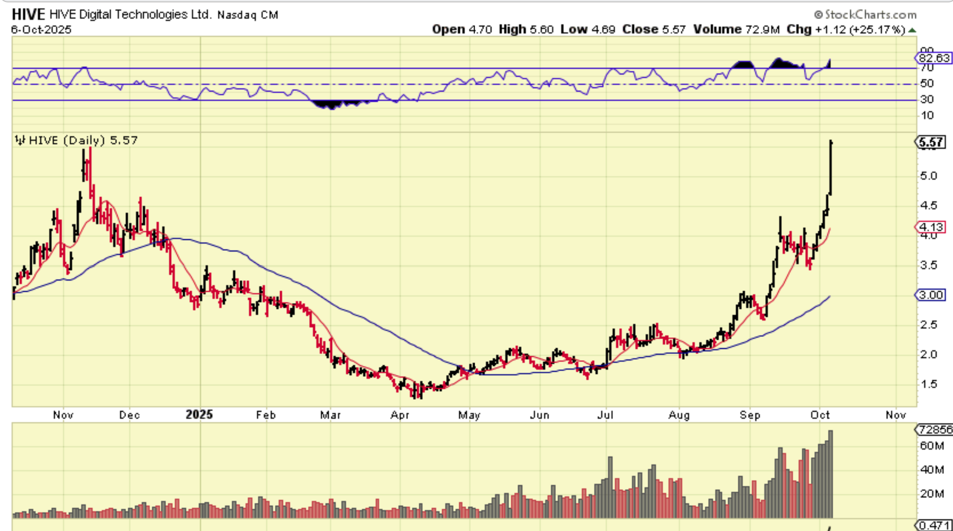
Task: Select the Oct label on the time axis
Action: (820, 415)
